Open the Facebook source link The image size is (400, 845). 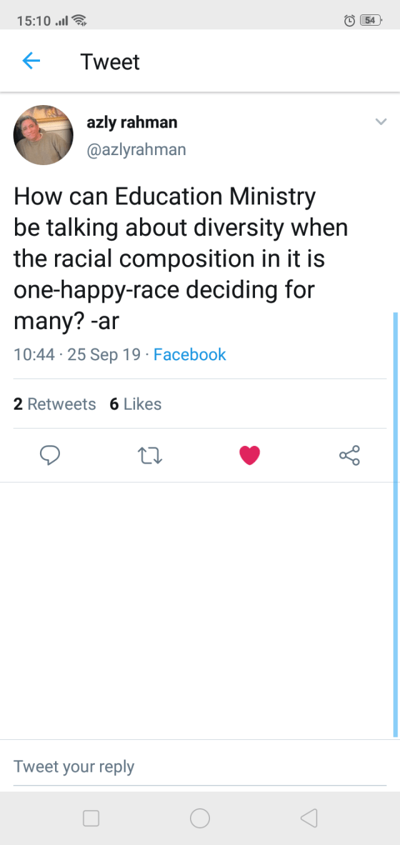tap(189, 355)
